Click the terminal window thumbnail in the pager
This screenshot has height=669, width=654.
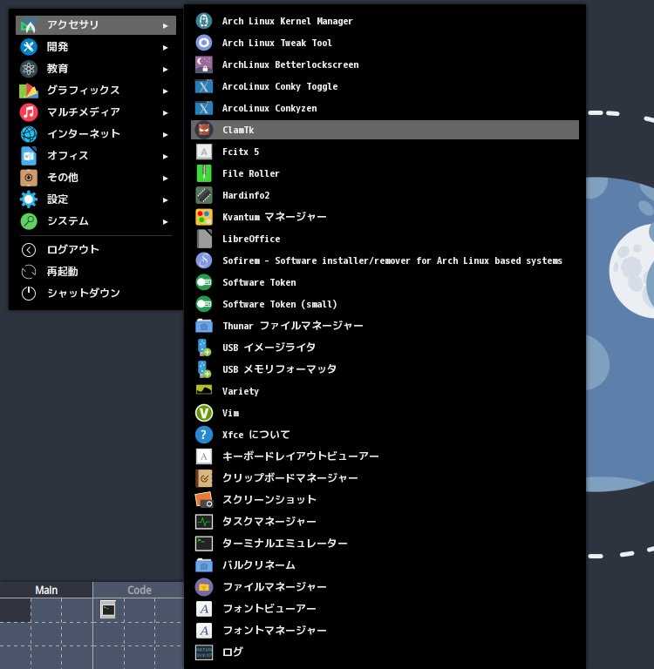[x=108, y=610]
